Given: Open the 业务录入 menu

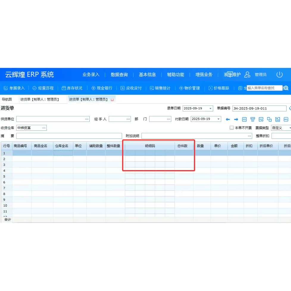Looking at the screenshot, I should coord(91,74).
